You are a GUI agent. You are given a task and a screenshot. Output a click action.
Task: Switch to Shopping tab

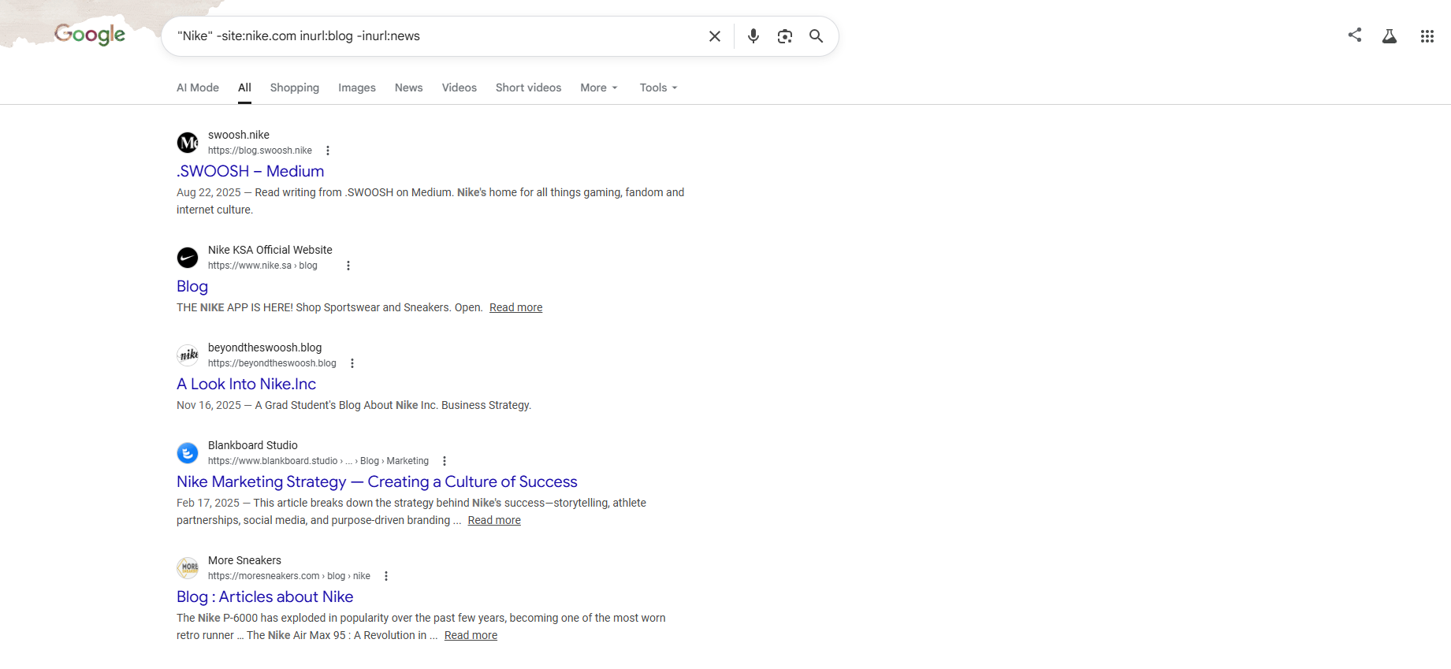(x=295, y=87)
